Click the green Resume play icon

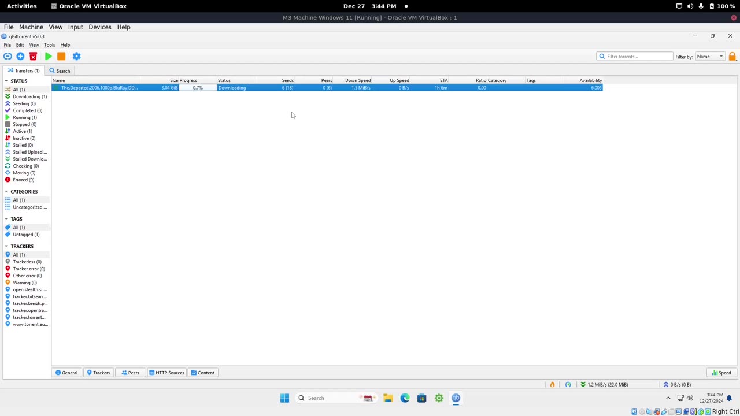pos(49,56)
